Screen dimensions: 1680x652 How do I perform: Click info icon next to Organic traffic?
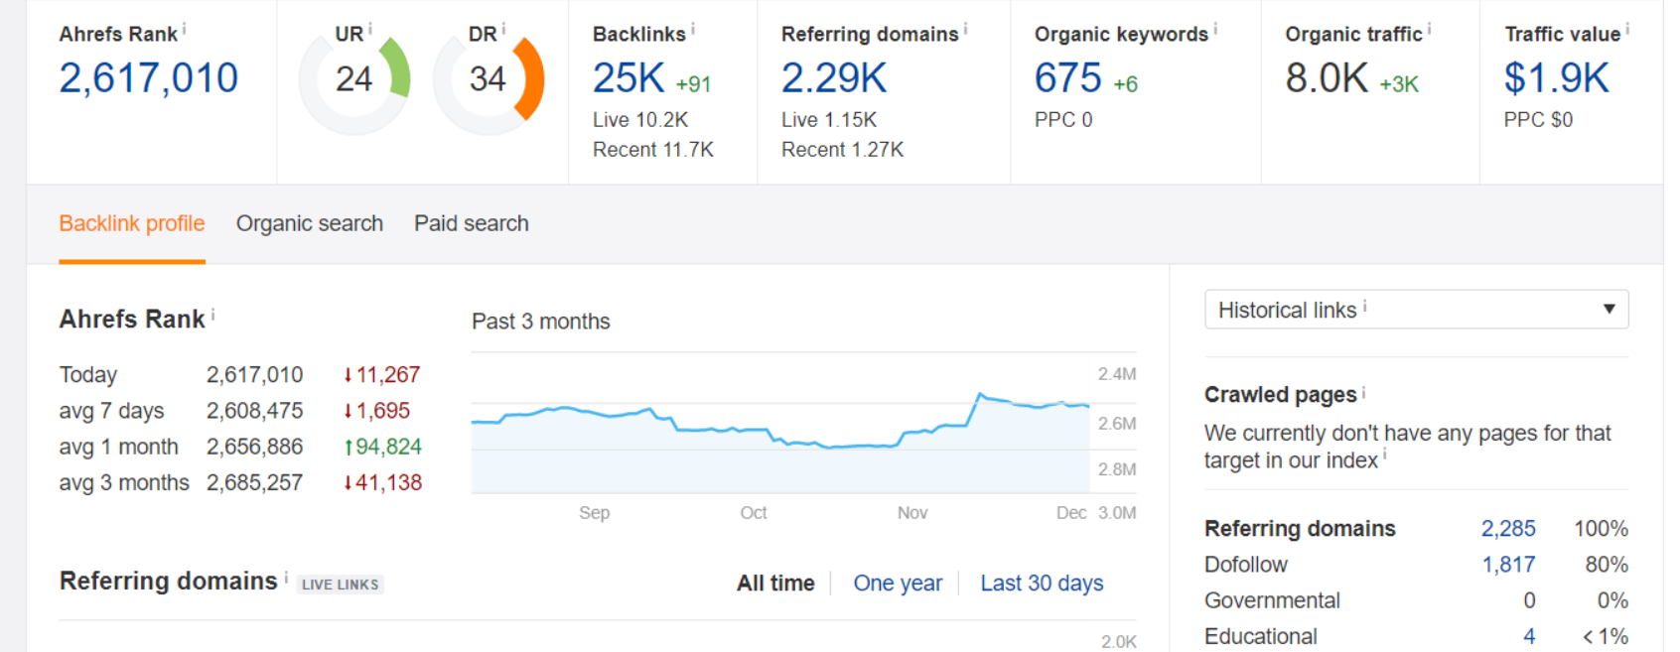(1429, 30)
